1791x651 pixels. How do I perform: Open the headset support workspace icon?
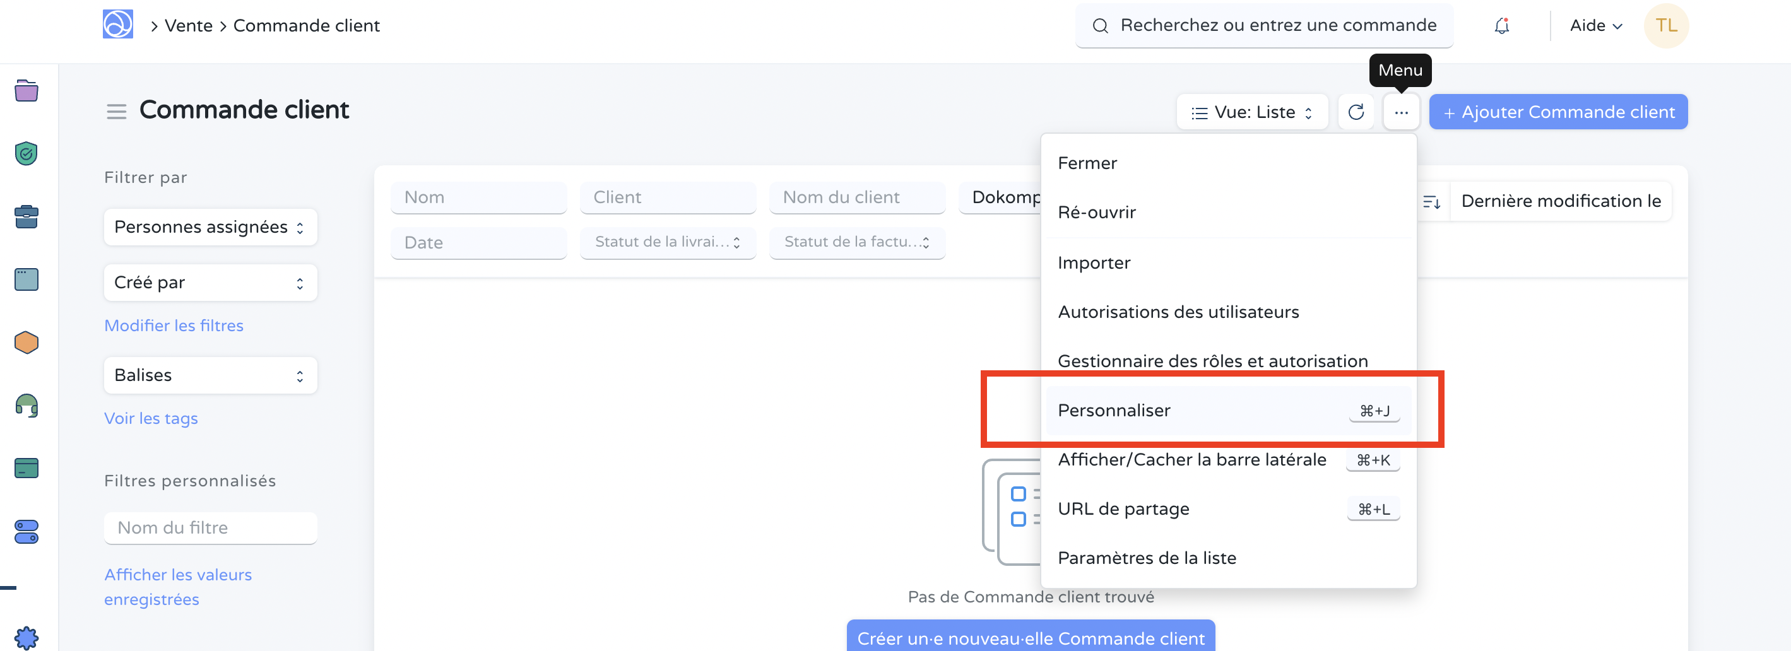(26, 406)
